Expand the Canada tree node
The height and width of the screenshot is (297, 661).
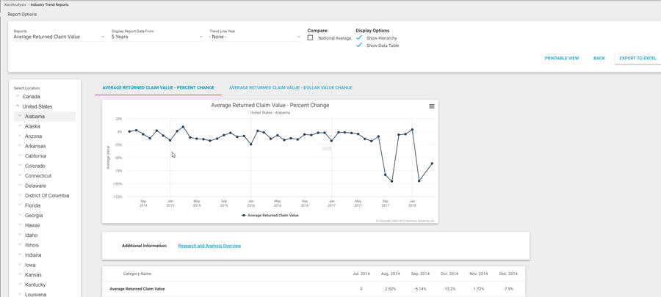(18, 96)
